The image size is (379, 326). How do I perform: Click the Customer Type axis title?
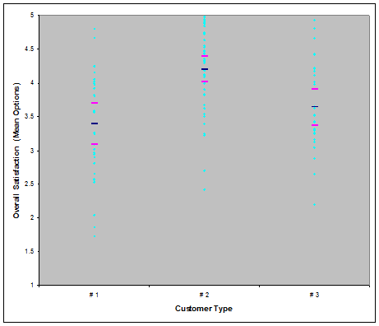click(x=204, y=309)
